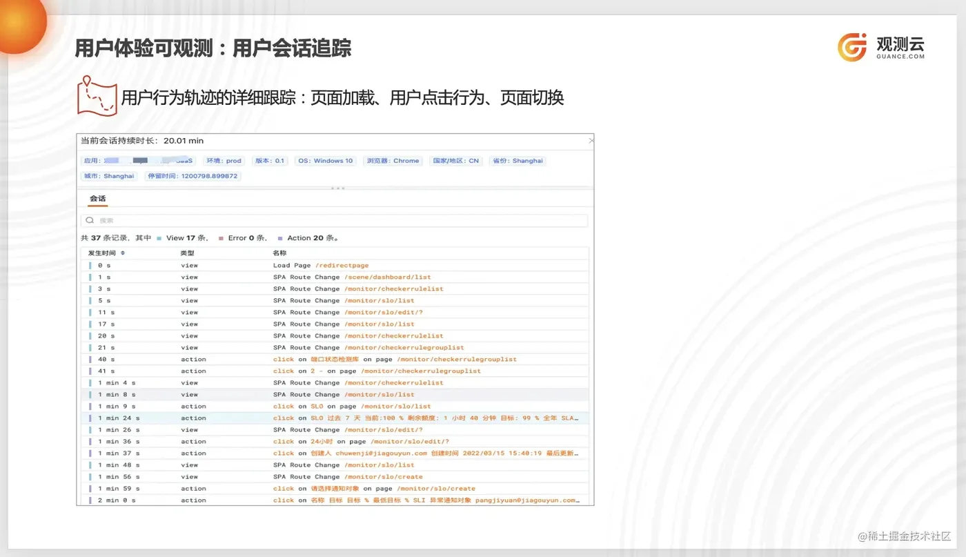Open /monitor/slo/edit/? link in 11 s row
Viewport: 966px width, 557px height.
coord(384,312)
